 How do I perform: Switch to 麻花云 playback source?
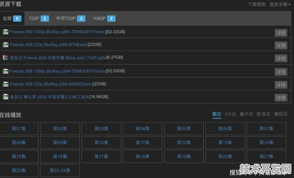click(281, 114)
